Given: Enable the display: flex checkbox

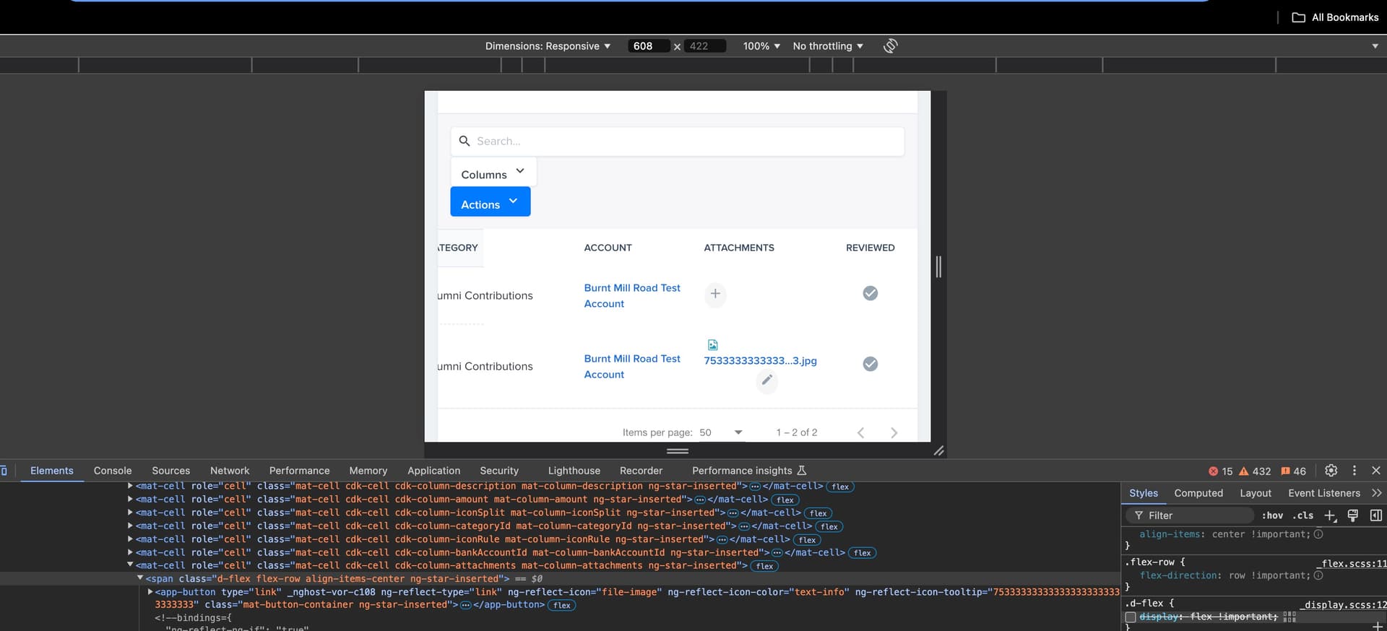Looking at the screenshot, I should point(1131,617).
